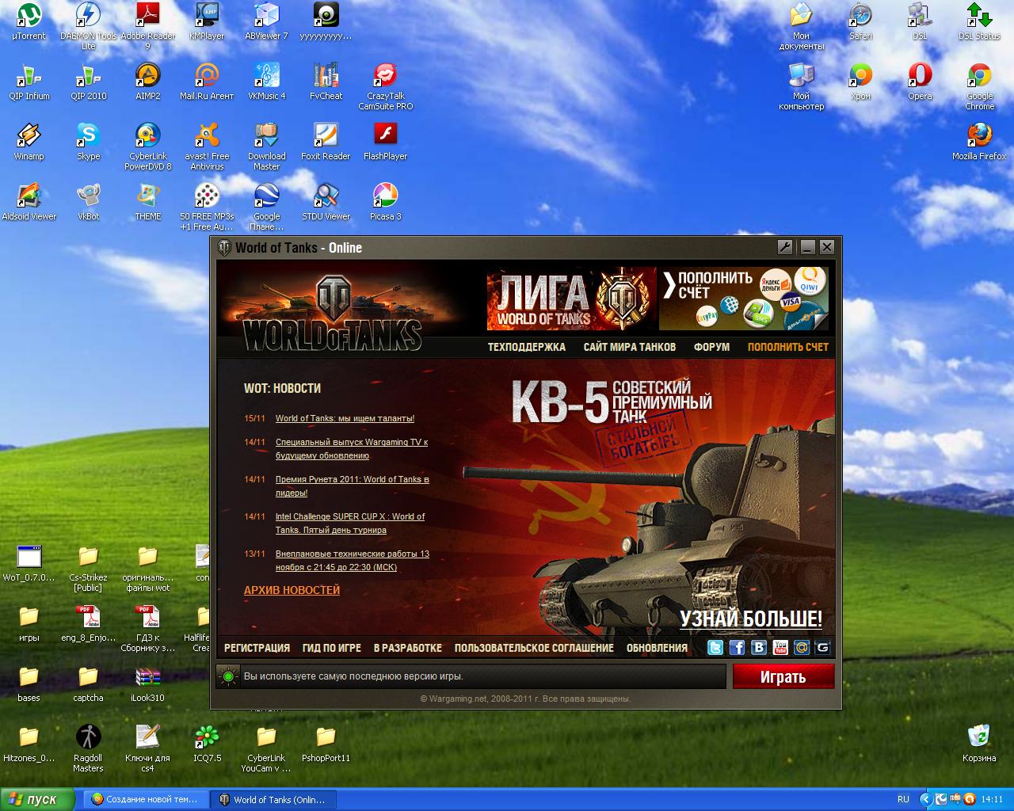Open news 'World of Tanks: мы ищем таланты!'
The image size is (1014, 811).
345,418
